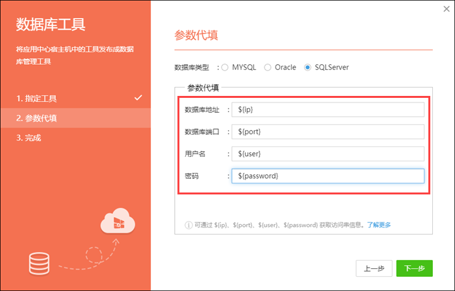Click the database cylinder icon
The width and height of the screenshot is (455, 291).
coord(39,264)
